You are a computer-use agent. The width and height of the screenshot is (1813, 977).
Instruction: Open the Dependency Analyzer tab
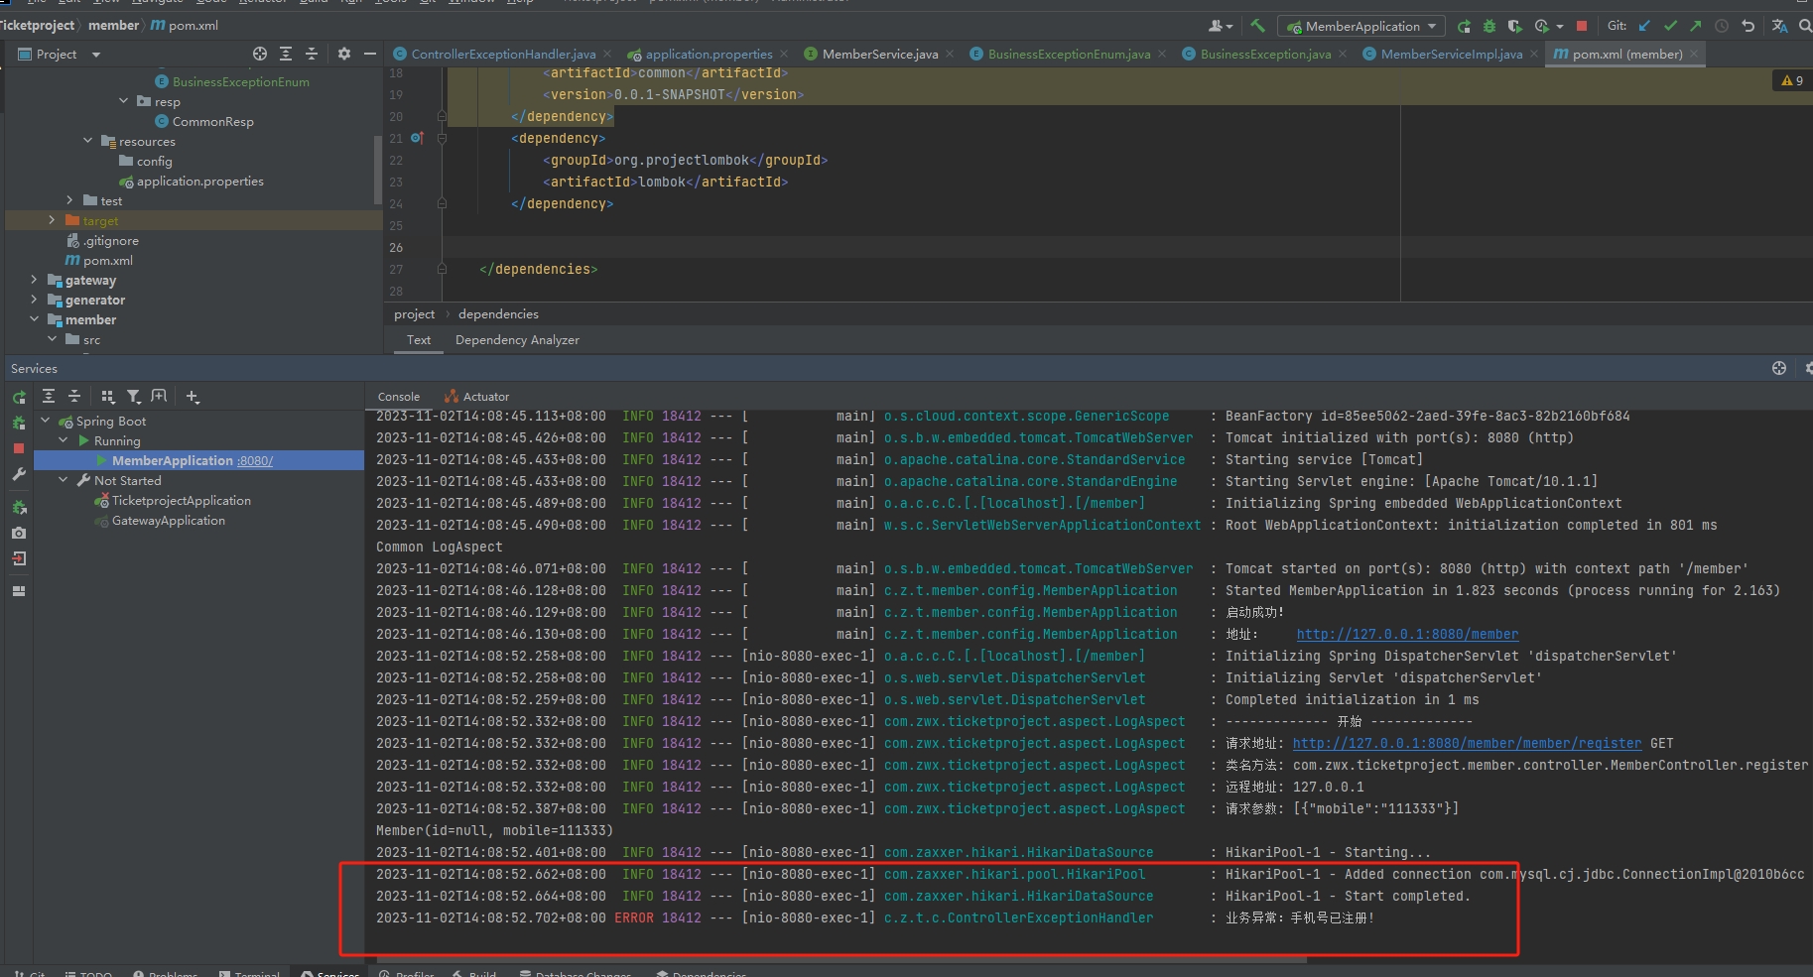[x=517, y=340]
